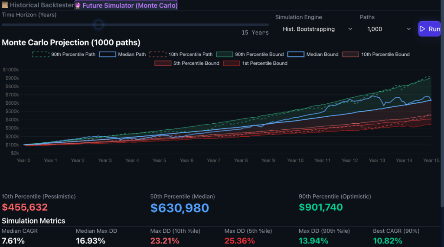The width and height of the screenshot is (444, 247).
Task: Click the chevron next to Hist. Bootstrapping
Action: (350, 29)
